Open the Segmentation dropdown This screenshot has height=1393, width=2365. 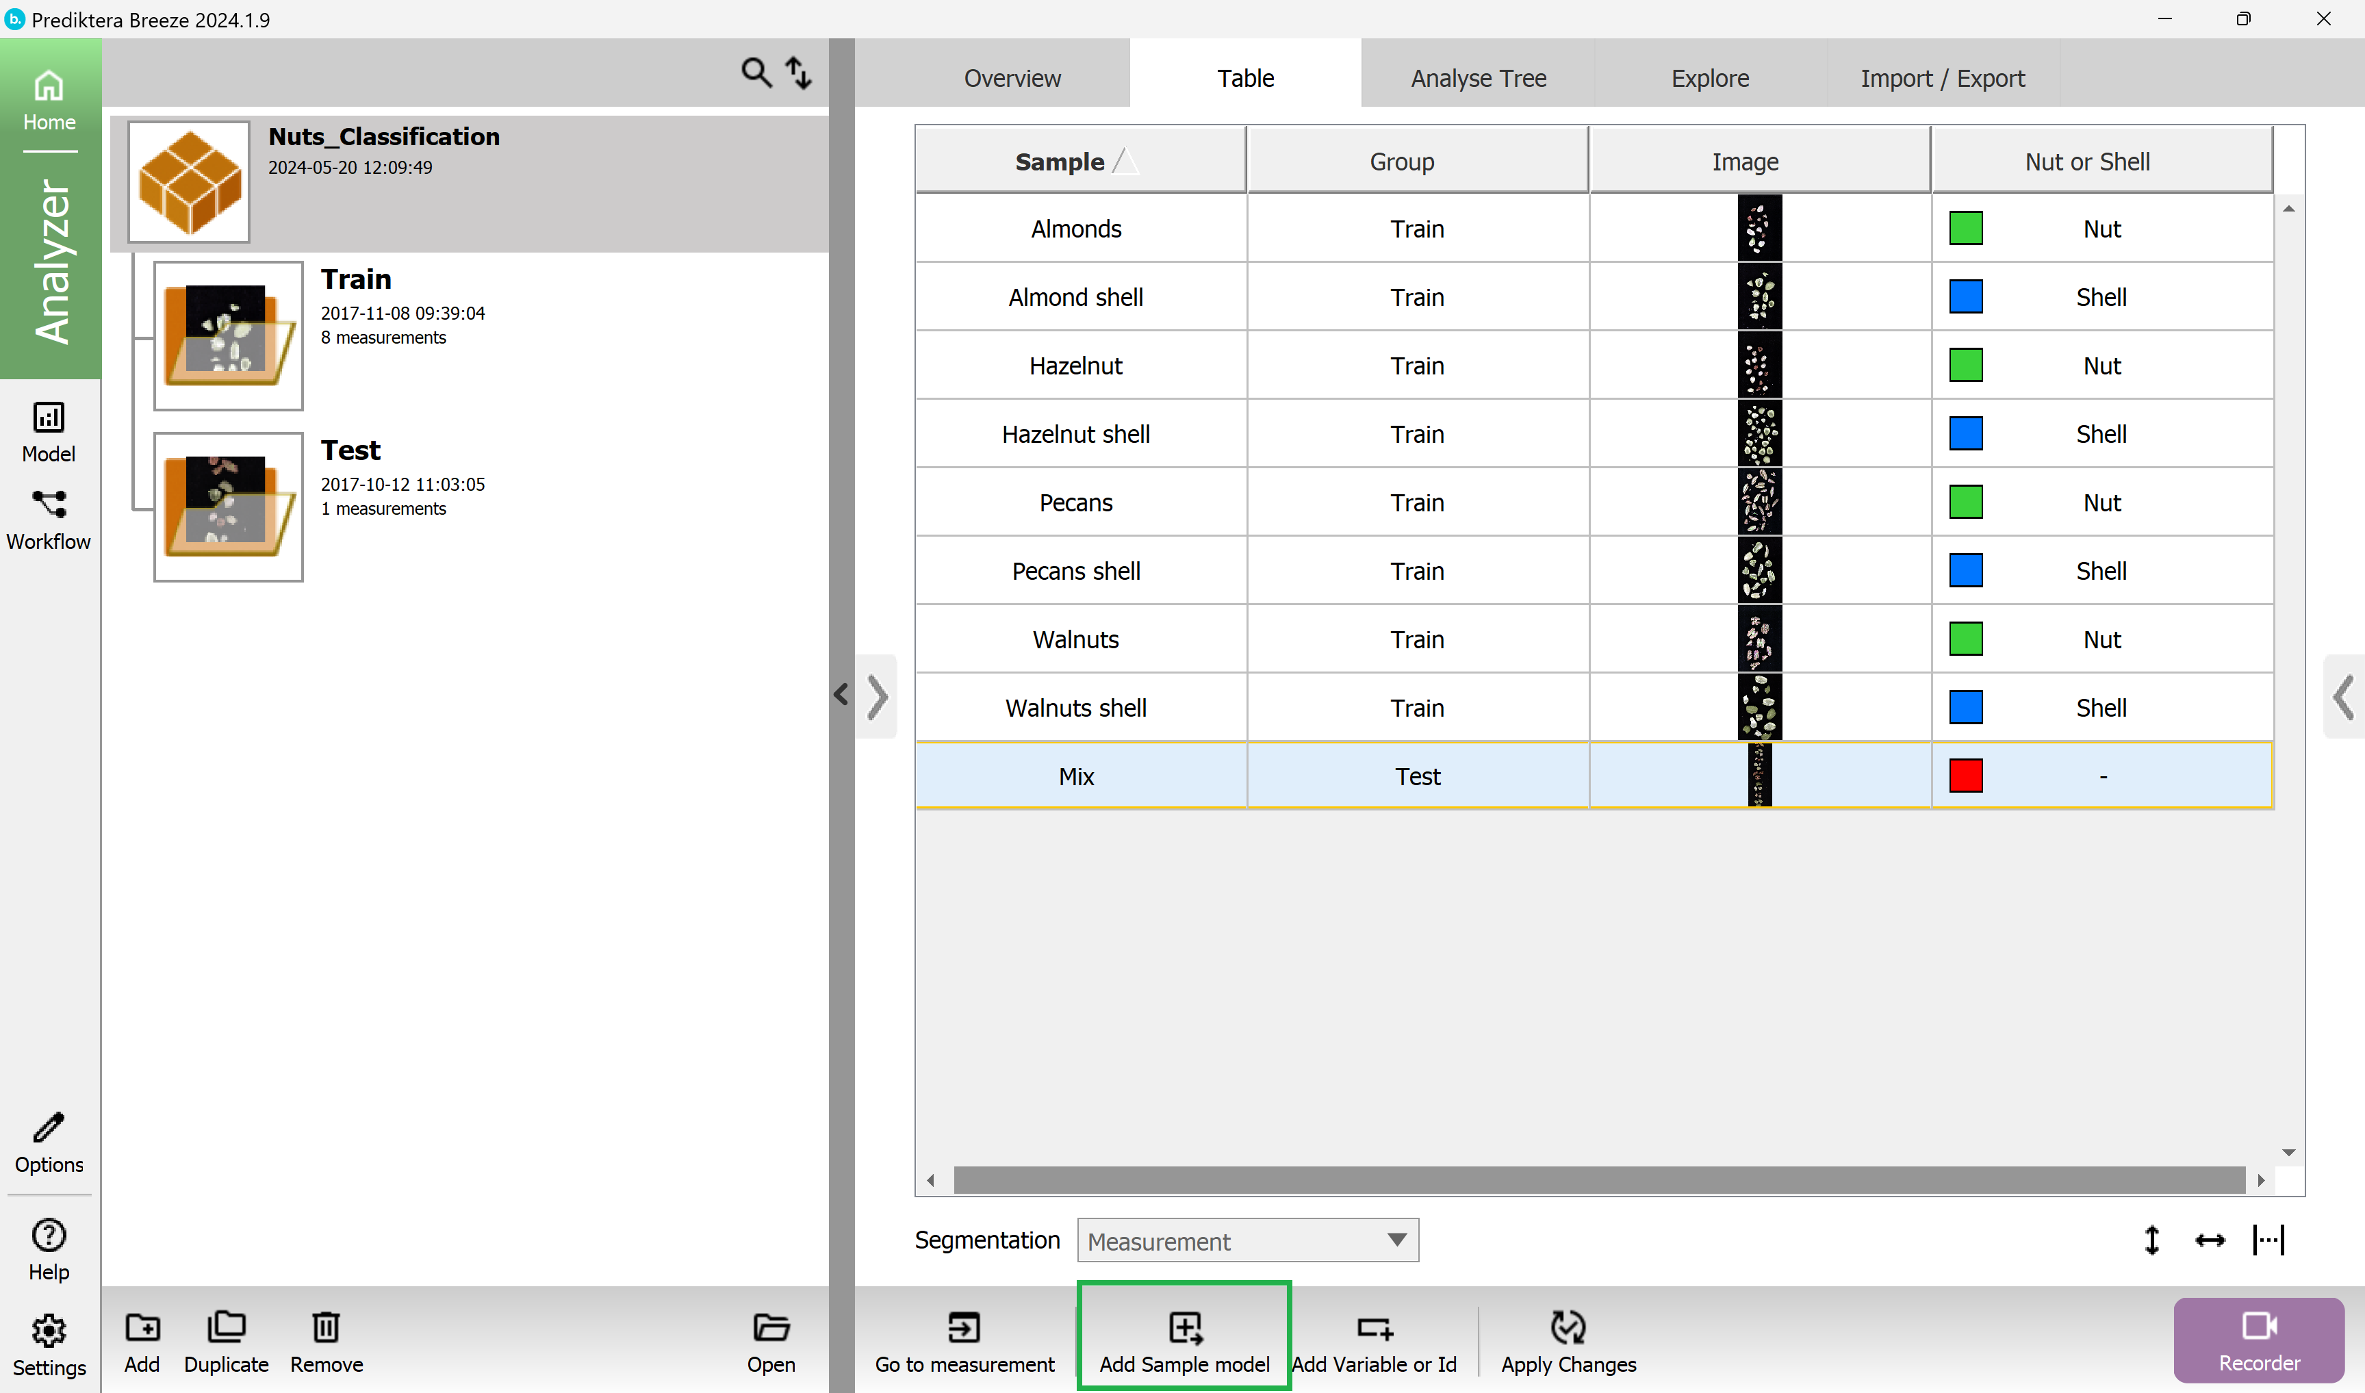pyautogui.click(x=1247, y=1240)
